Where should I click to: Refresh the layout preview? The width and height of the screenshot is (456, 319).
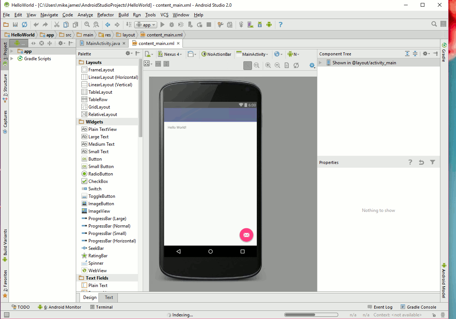(x=296, y=65)
